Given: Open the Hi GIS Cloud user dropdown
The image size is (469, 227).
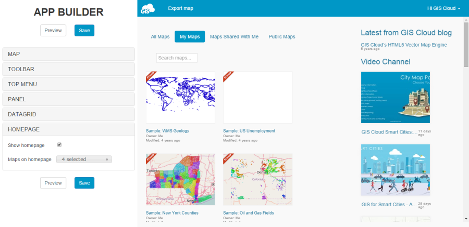Looking at the screenshot, I should pyautogui.click(x=443, y=8).
